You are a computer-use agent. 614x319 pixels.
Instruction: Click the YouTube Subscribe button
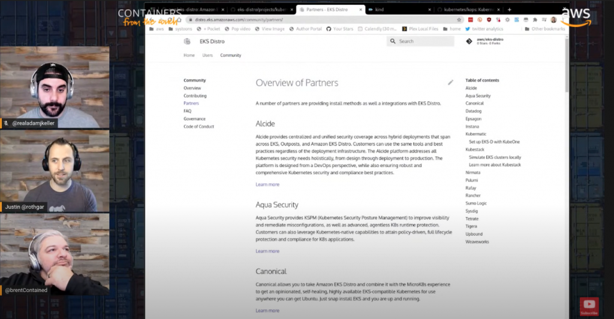[x=589, y=306]
